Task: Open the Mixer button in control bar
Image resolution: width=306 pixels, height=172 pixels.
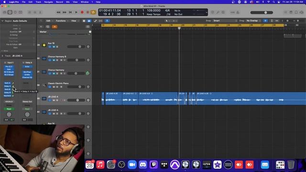Action: pos(35,12)
